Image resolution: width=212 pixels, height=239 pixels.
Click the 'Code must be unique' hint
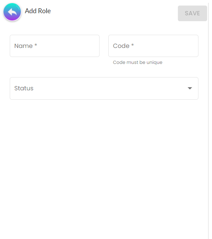click(x=138, y=63)
